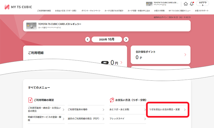The image size is (214, 128).
Task: Click chevron next to 過去のご利用明細の照会（PDF）
Action: coord(103,119)
